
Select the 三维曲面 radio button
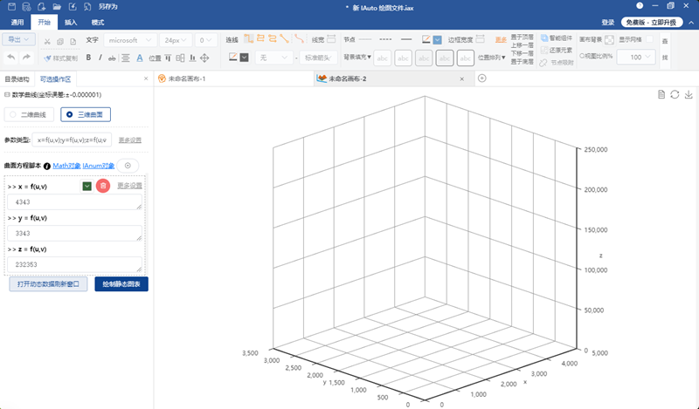(x=86, y=114)
